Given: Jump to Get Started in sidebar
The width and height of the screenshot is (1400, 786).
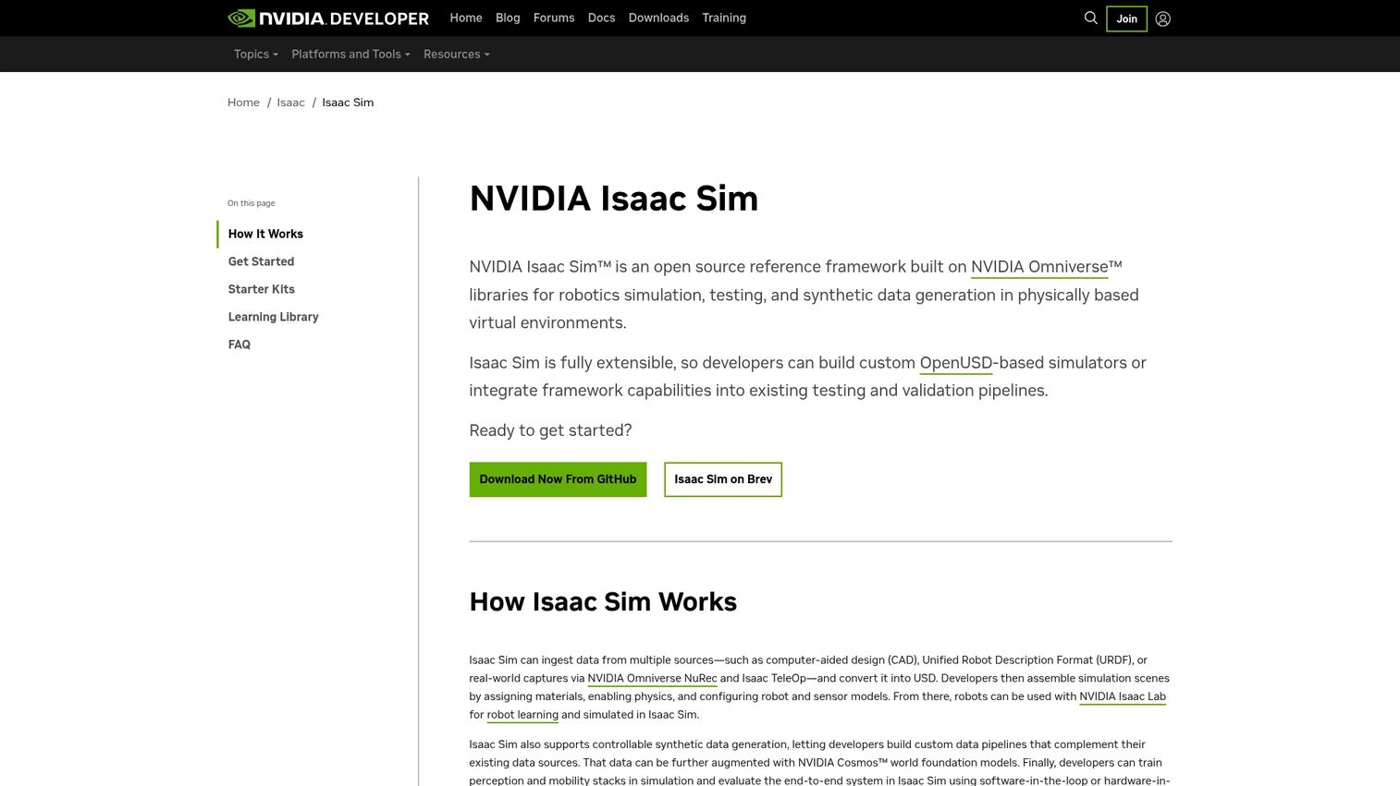Looking at the screenshot, I should [x=261, y=261].
